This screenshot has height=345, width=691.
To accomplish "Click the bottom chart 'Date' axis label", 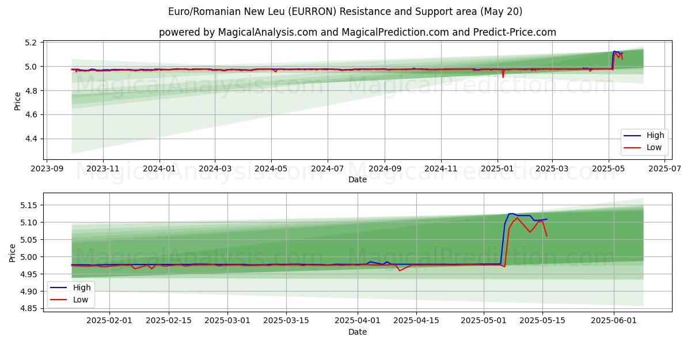I will [358, 332].
